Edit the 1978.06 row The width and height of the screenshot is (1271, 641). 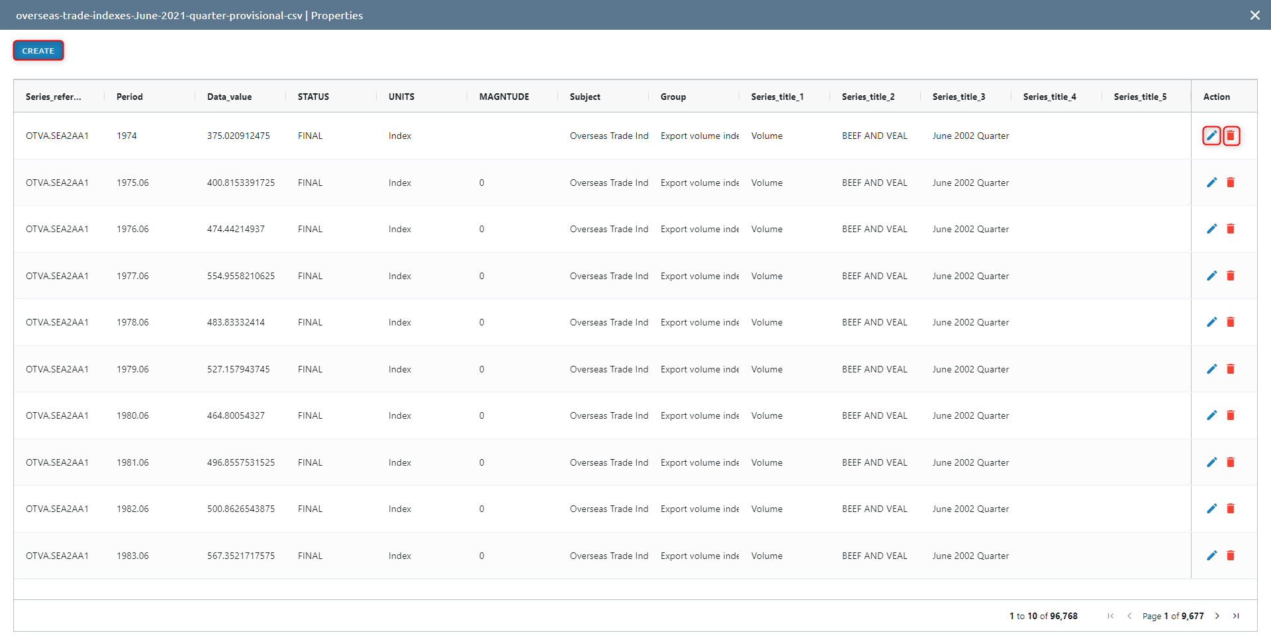point(1211,322)
